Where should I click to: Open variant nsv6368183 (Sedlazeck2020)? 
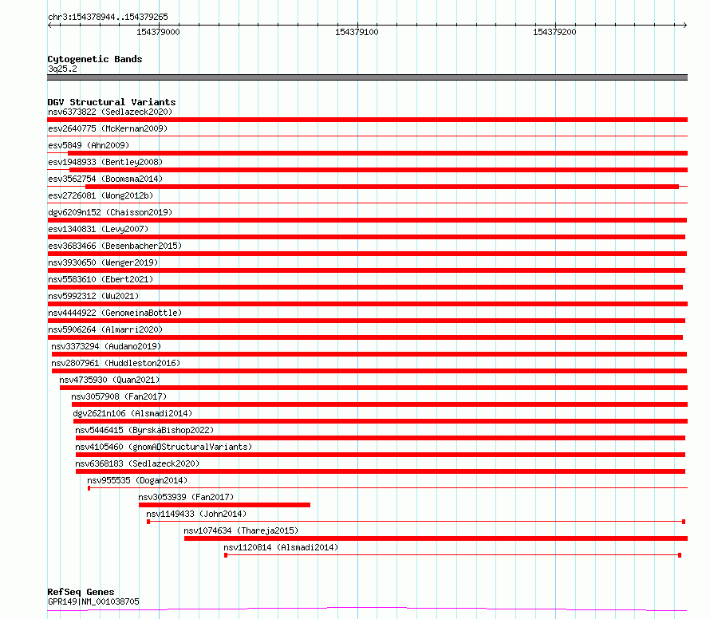coord(137,463)
